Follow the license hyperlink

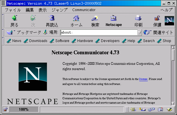coord(143,79)
